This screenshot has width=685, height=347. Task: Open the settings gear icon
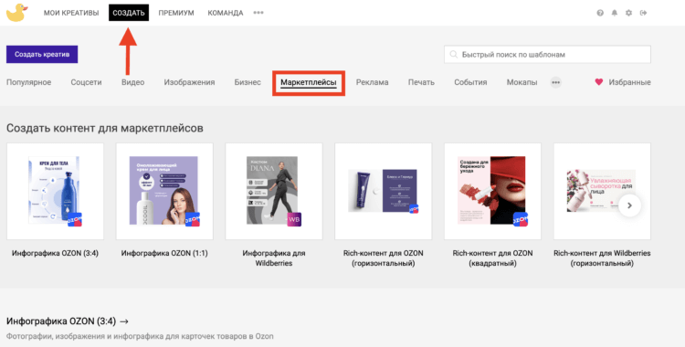(628, 13)
